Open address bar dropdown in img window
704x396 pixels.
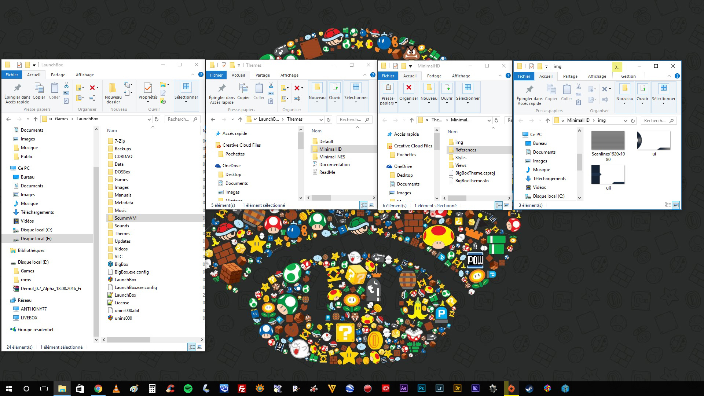(625, 121)
